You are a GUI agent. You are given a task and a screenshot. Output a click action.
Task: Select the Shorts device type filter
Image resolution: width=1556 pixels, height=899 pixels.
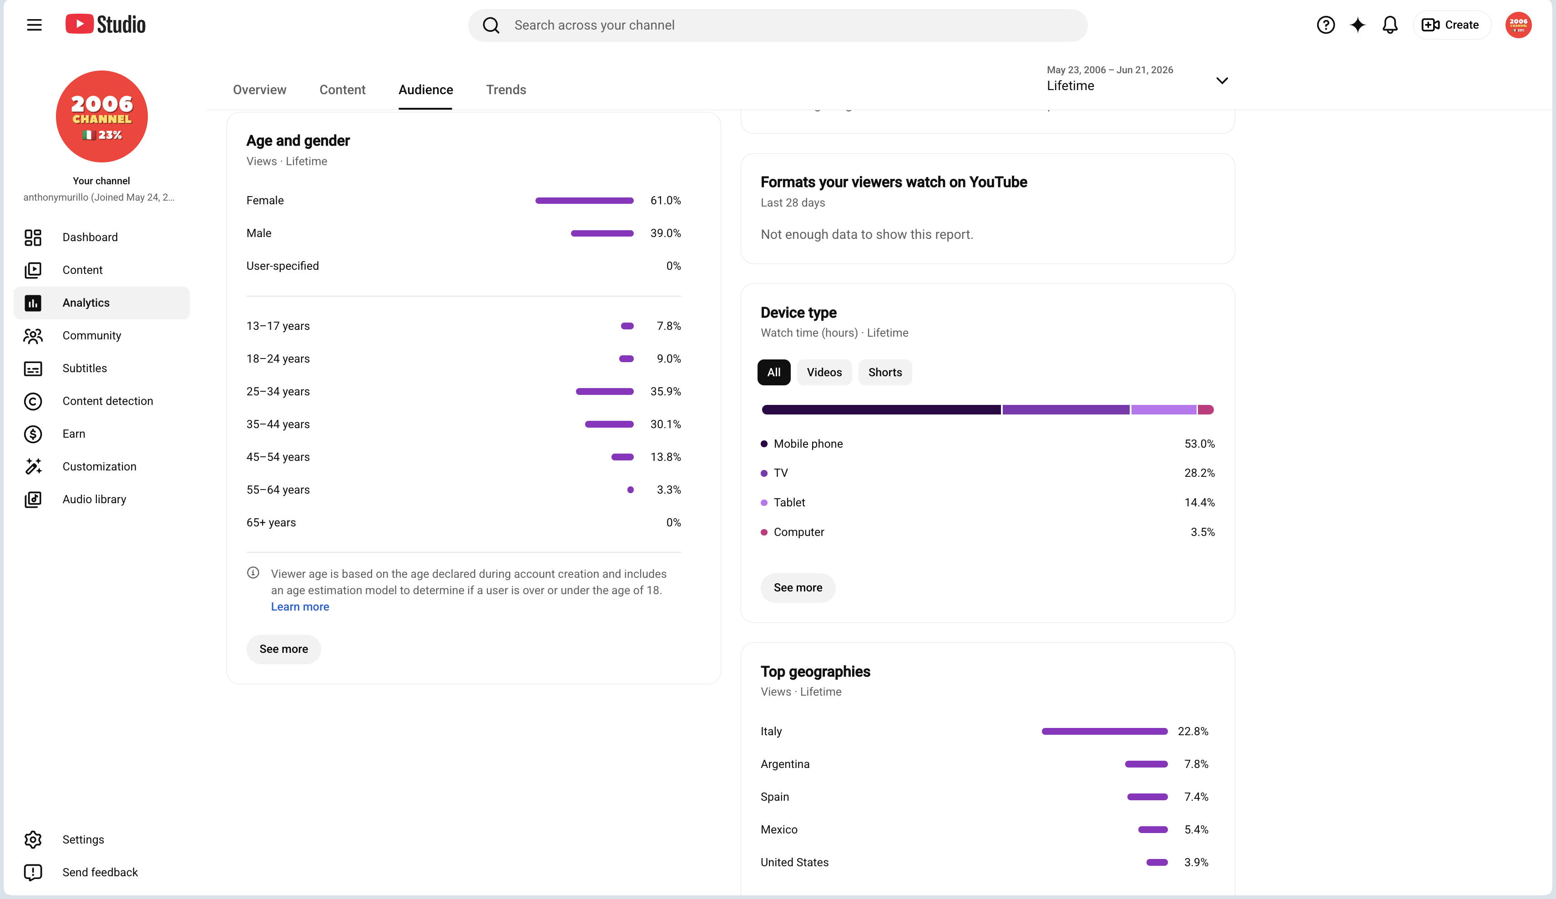click(884, 372)
